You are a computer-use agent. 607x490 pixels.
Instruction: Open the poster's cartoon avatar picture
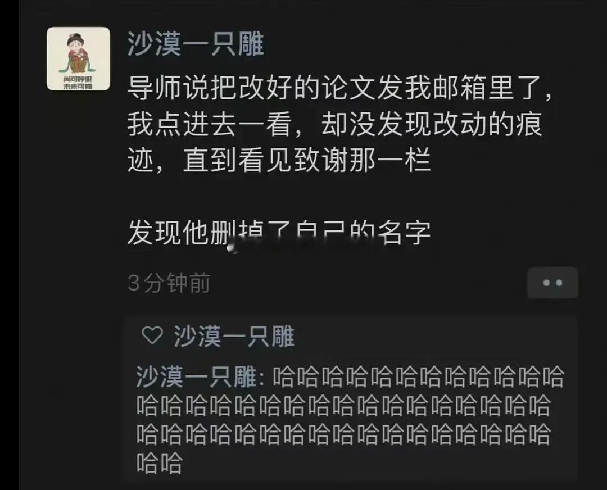[x=78, y=59]
